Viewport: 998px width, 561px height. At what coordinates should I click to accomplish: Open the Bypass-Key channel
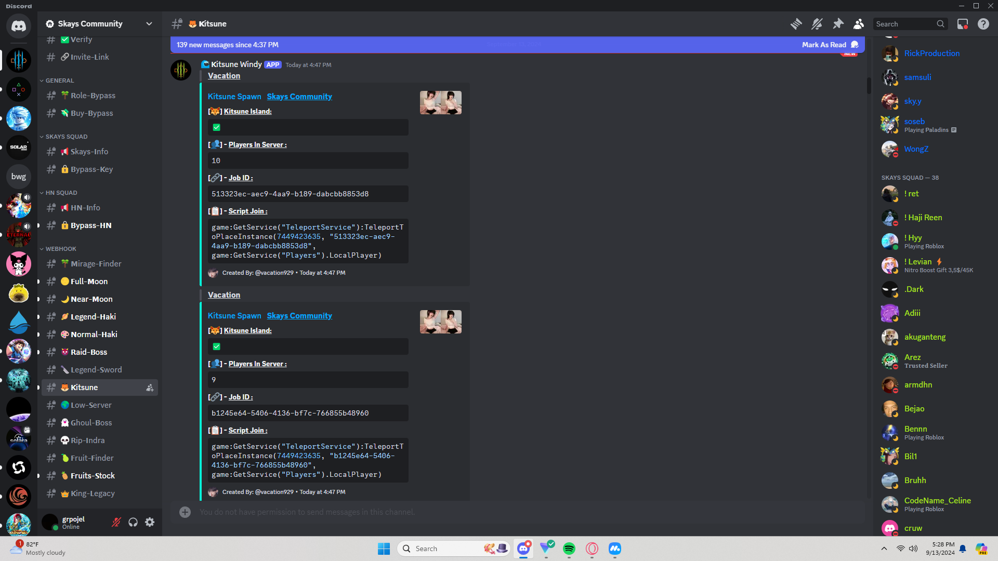[x=100, y=169]
